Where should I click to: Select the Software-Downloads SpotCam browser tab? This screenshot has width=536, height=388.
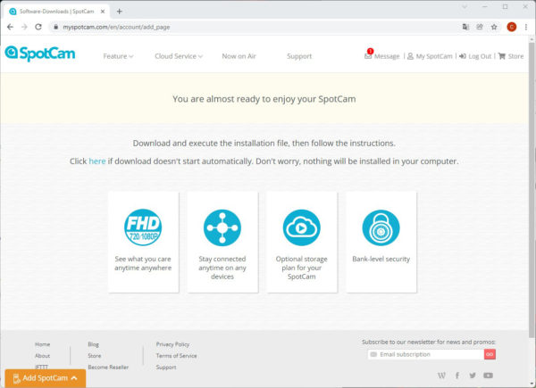[x=56, y=12]
